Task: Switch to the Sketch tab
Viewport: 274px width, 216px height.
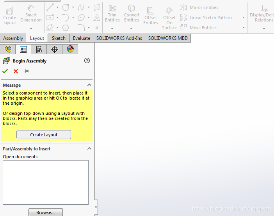Action: click(x=59, y=38)
